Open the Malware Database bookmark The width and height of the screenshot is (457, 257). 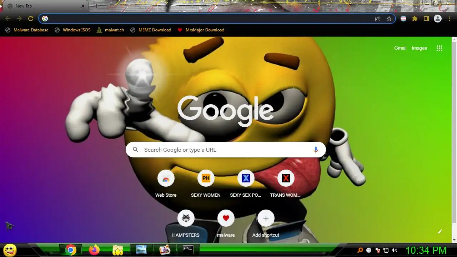tap(27, 30)
